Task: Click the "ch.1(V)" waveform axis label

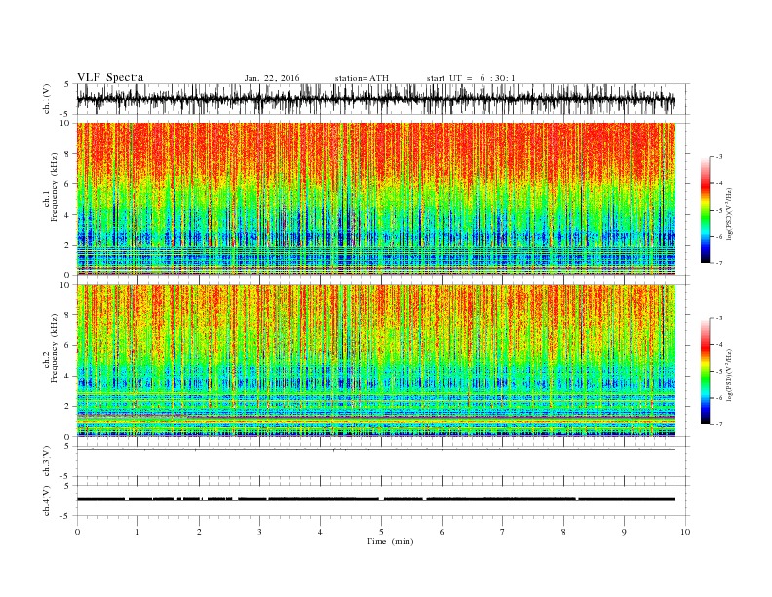Action: pyautogui.click(x=47, y=99)
